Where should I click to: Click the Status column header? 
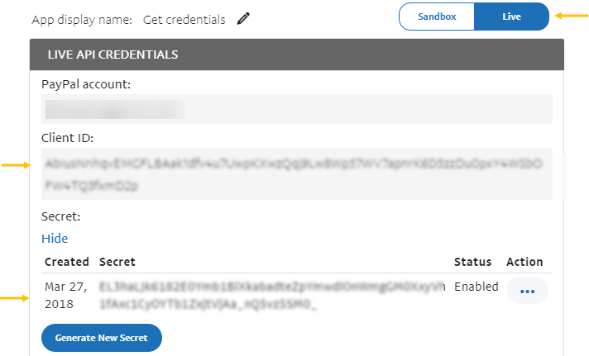(x=472, y=262)
